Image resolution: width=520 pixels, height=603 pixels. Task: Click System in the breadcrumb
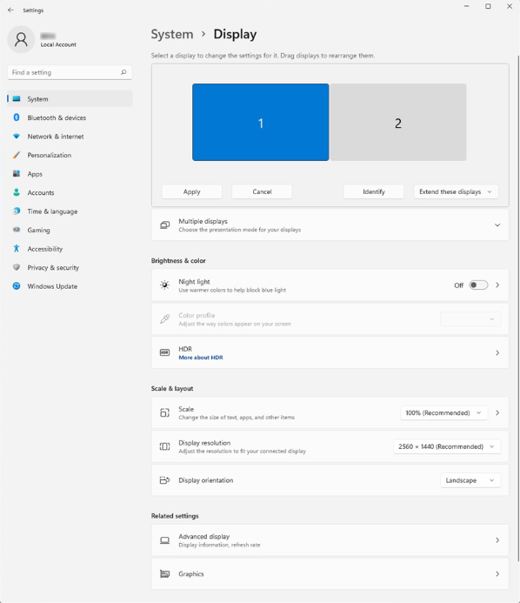172,34
